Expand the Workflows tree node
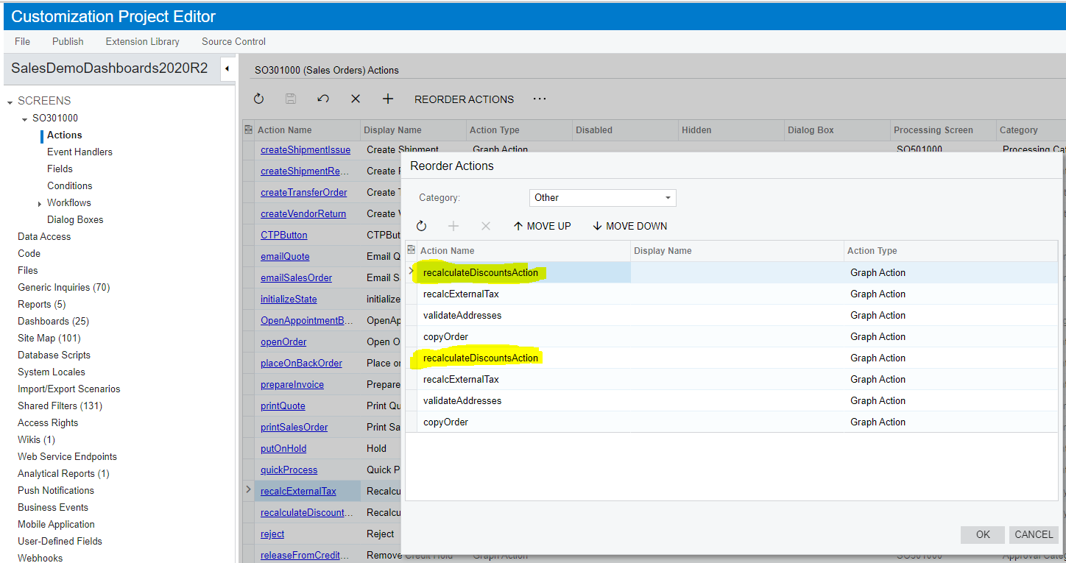This screenshot has width=1066, height=563. click(x=40, y=203)
